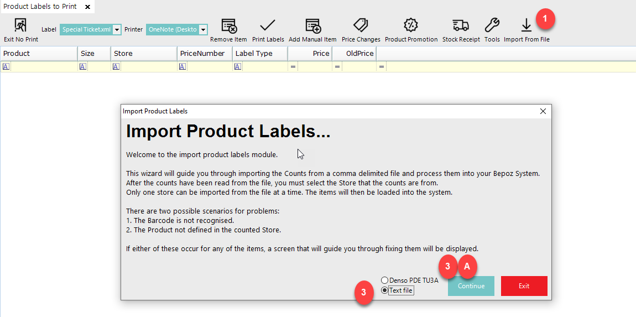Click the Price filter input field

point(315,66)
